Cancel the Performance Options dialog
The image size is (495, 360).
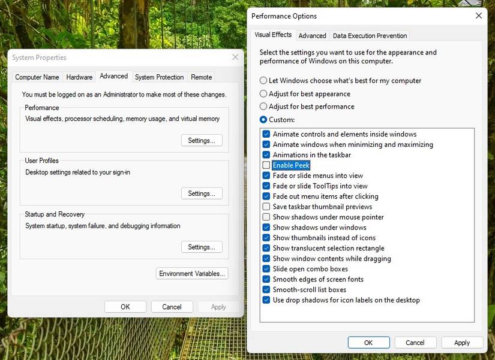point(415,343)
